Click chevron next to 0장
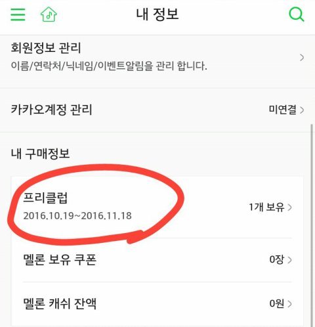The width and height of the screenshot is (315, 327). [x=289, y=260]
